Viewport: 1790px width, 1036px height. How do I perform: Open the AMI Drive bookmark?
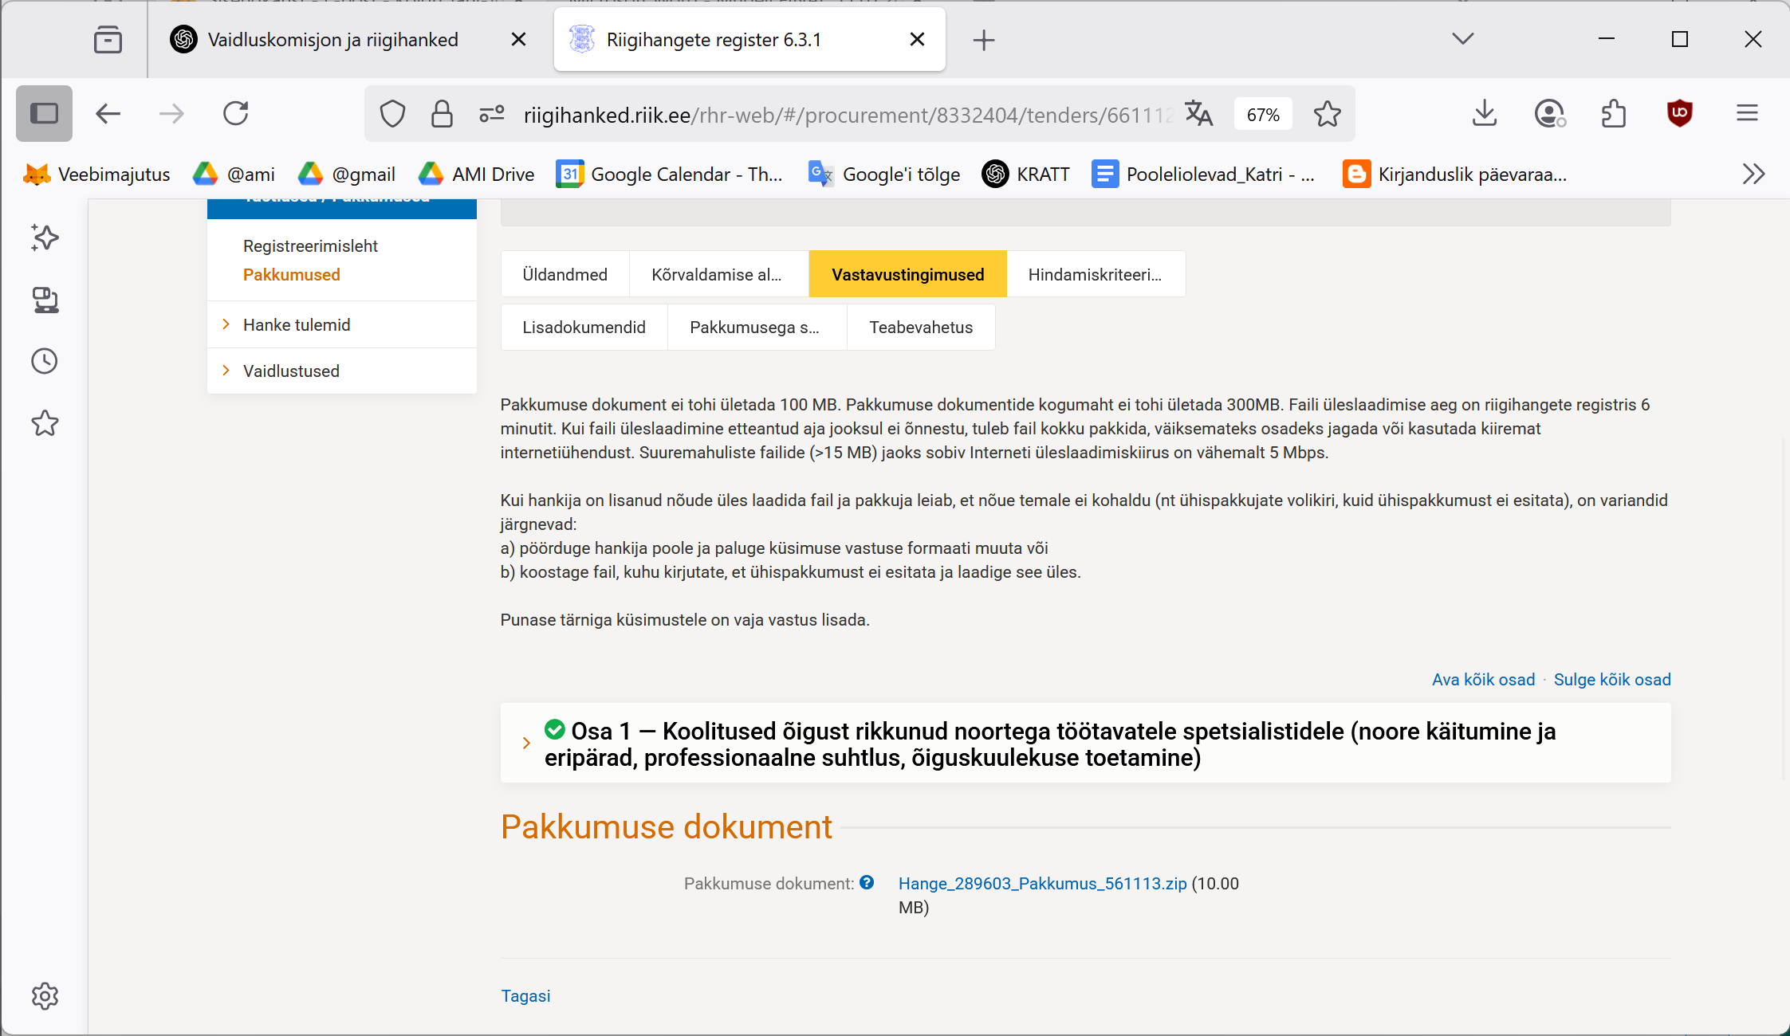point(476,174)
